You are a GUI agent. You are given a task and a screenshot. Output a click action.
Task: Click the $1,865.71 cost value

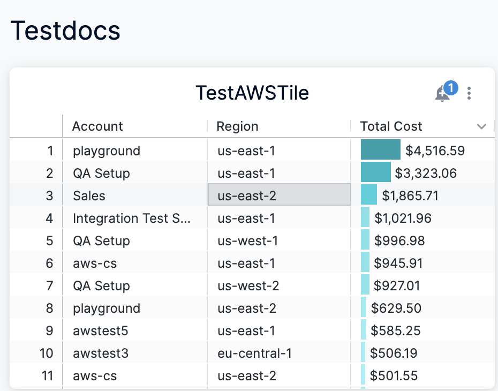click(410, 196)
